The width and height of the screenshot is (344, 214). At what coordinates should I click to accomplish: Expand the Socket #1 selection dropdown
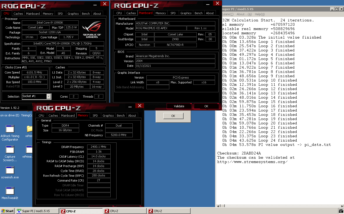click(49, 96)
